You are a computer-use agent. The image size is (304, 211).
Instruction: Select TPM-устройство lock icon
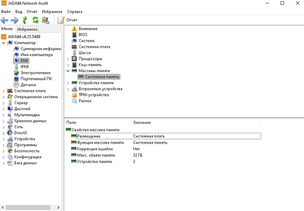click(x=74, y=95)
